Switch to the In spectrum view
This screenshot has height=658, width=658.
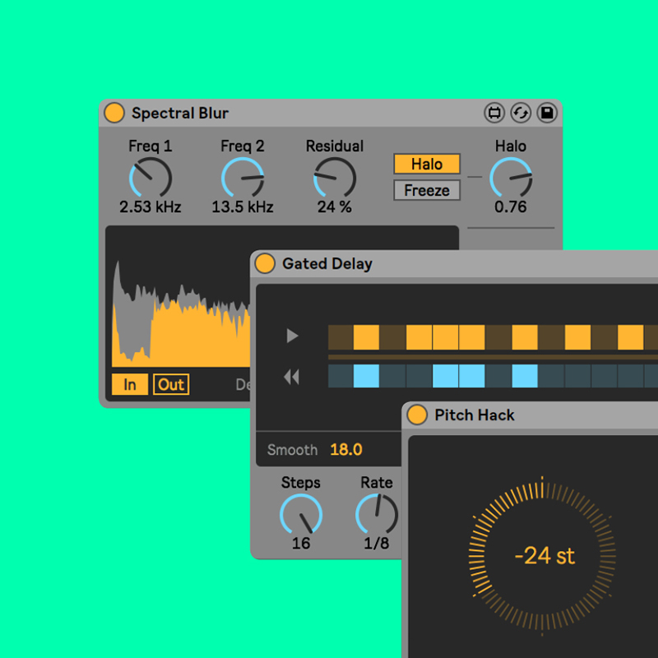click(130, 383)
